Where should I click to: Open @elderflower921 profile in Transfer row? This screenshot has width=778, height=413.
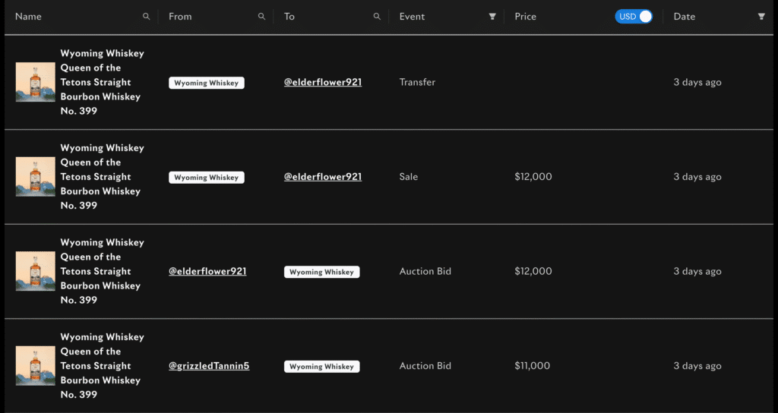click(x=322, y=82)
